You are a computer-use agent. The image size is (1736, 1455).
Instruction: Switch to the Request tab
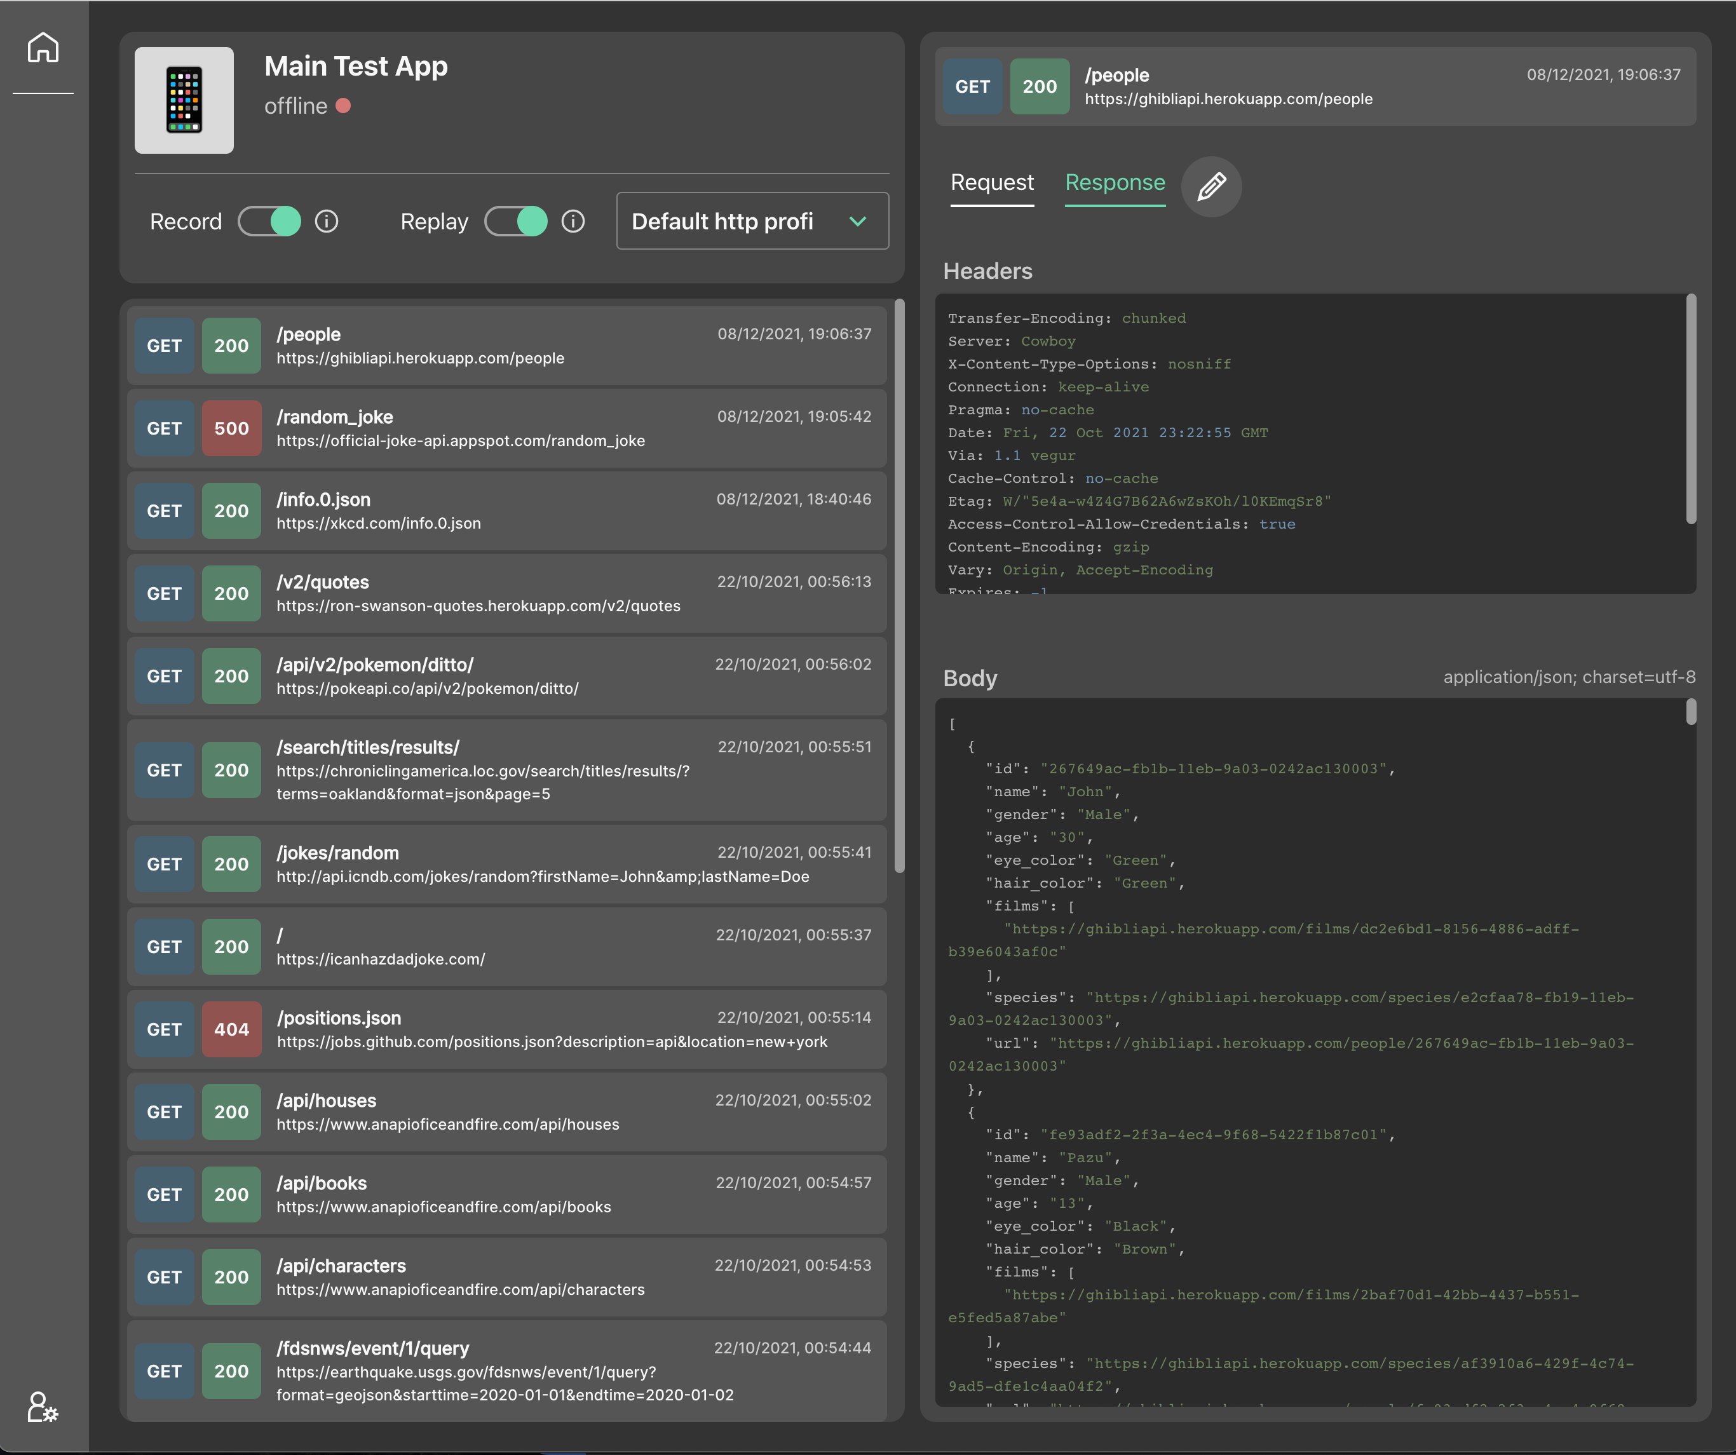(x=992, y=183)
